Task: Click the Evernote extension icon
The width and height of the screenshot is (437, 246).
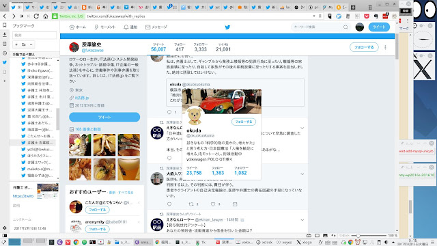Action: tap(376, 16)
